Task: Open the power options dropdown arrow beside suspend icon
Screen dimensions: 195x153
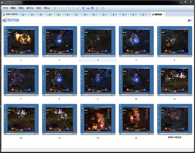Action: 57,8
